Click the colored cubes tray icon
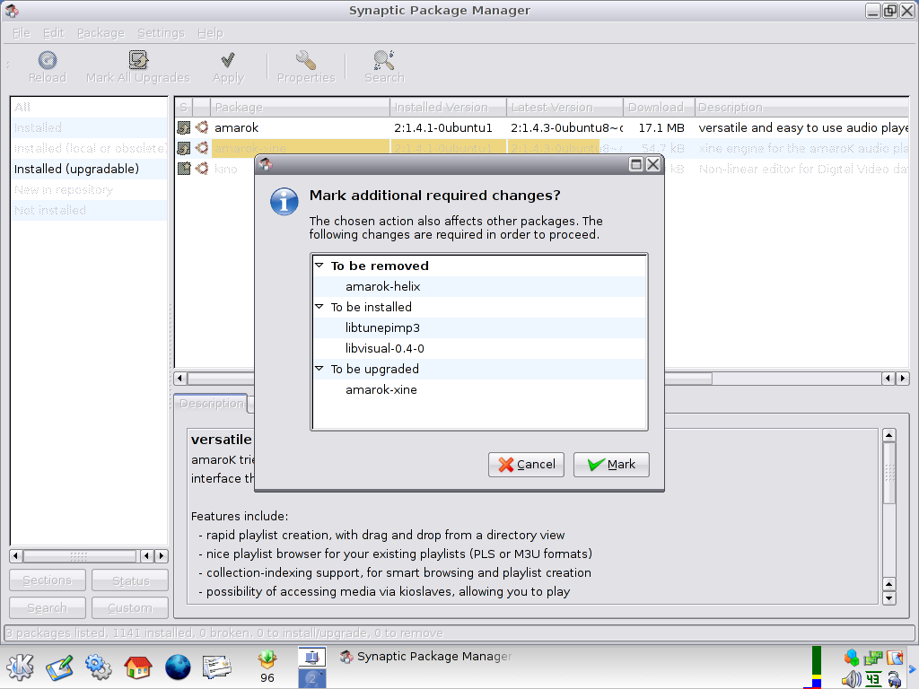The image size is (919, 689). 851,658
